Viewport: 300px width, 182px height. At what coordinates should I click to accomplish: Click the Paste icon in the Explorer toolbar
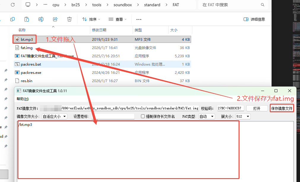[x=27, y=19]
